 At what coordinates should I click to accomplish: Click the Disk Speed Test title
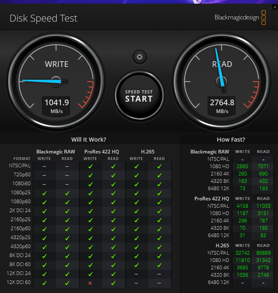[x=44, y=18]
